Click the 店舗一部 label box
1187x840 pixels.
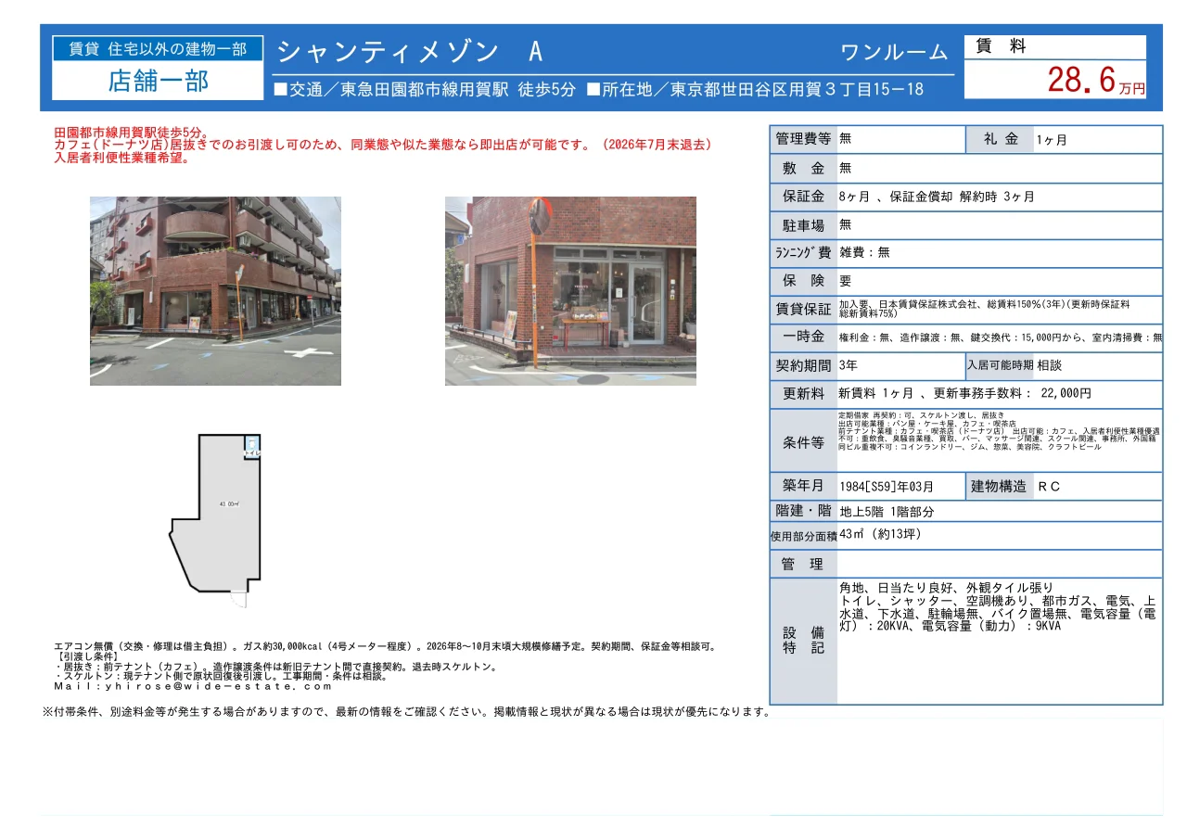tap(158, 81)
